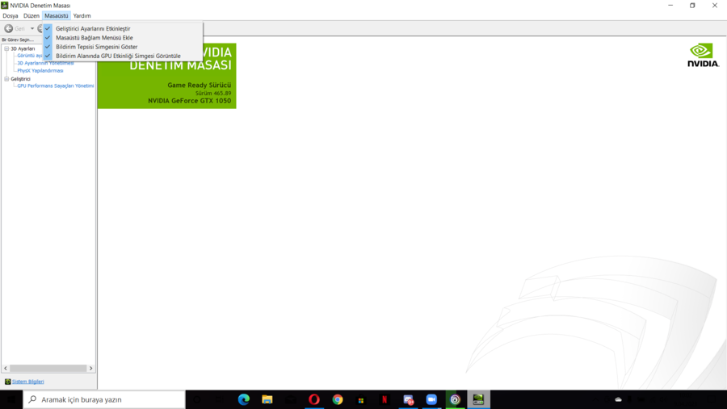Image resolution: width=727 pixels, height=409 pixels.
Task: Click the task pane right scroll arrow
Action: tap(90, 368)
